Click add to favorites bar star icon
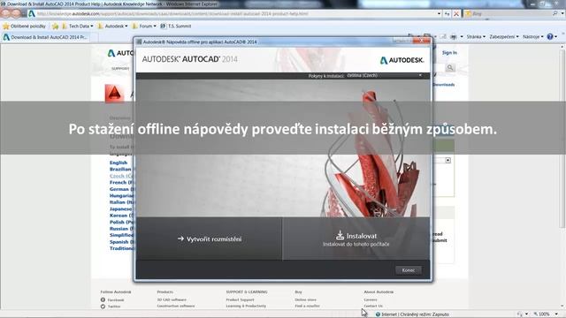This screenshot has width=566, height=318. [55, 26]
